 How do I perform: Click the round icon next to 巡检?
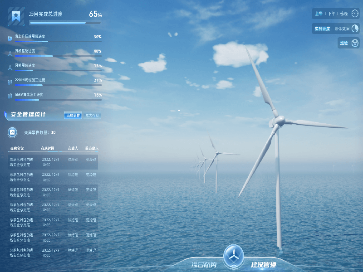point(355,43)
